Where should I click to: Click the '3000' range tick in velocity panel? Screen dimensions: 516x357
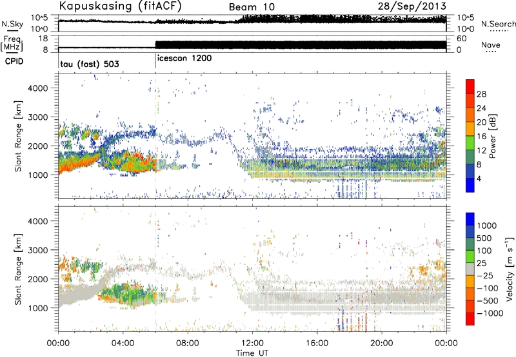37,250
